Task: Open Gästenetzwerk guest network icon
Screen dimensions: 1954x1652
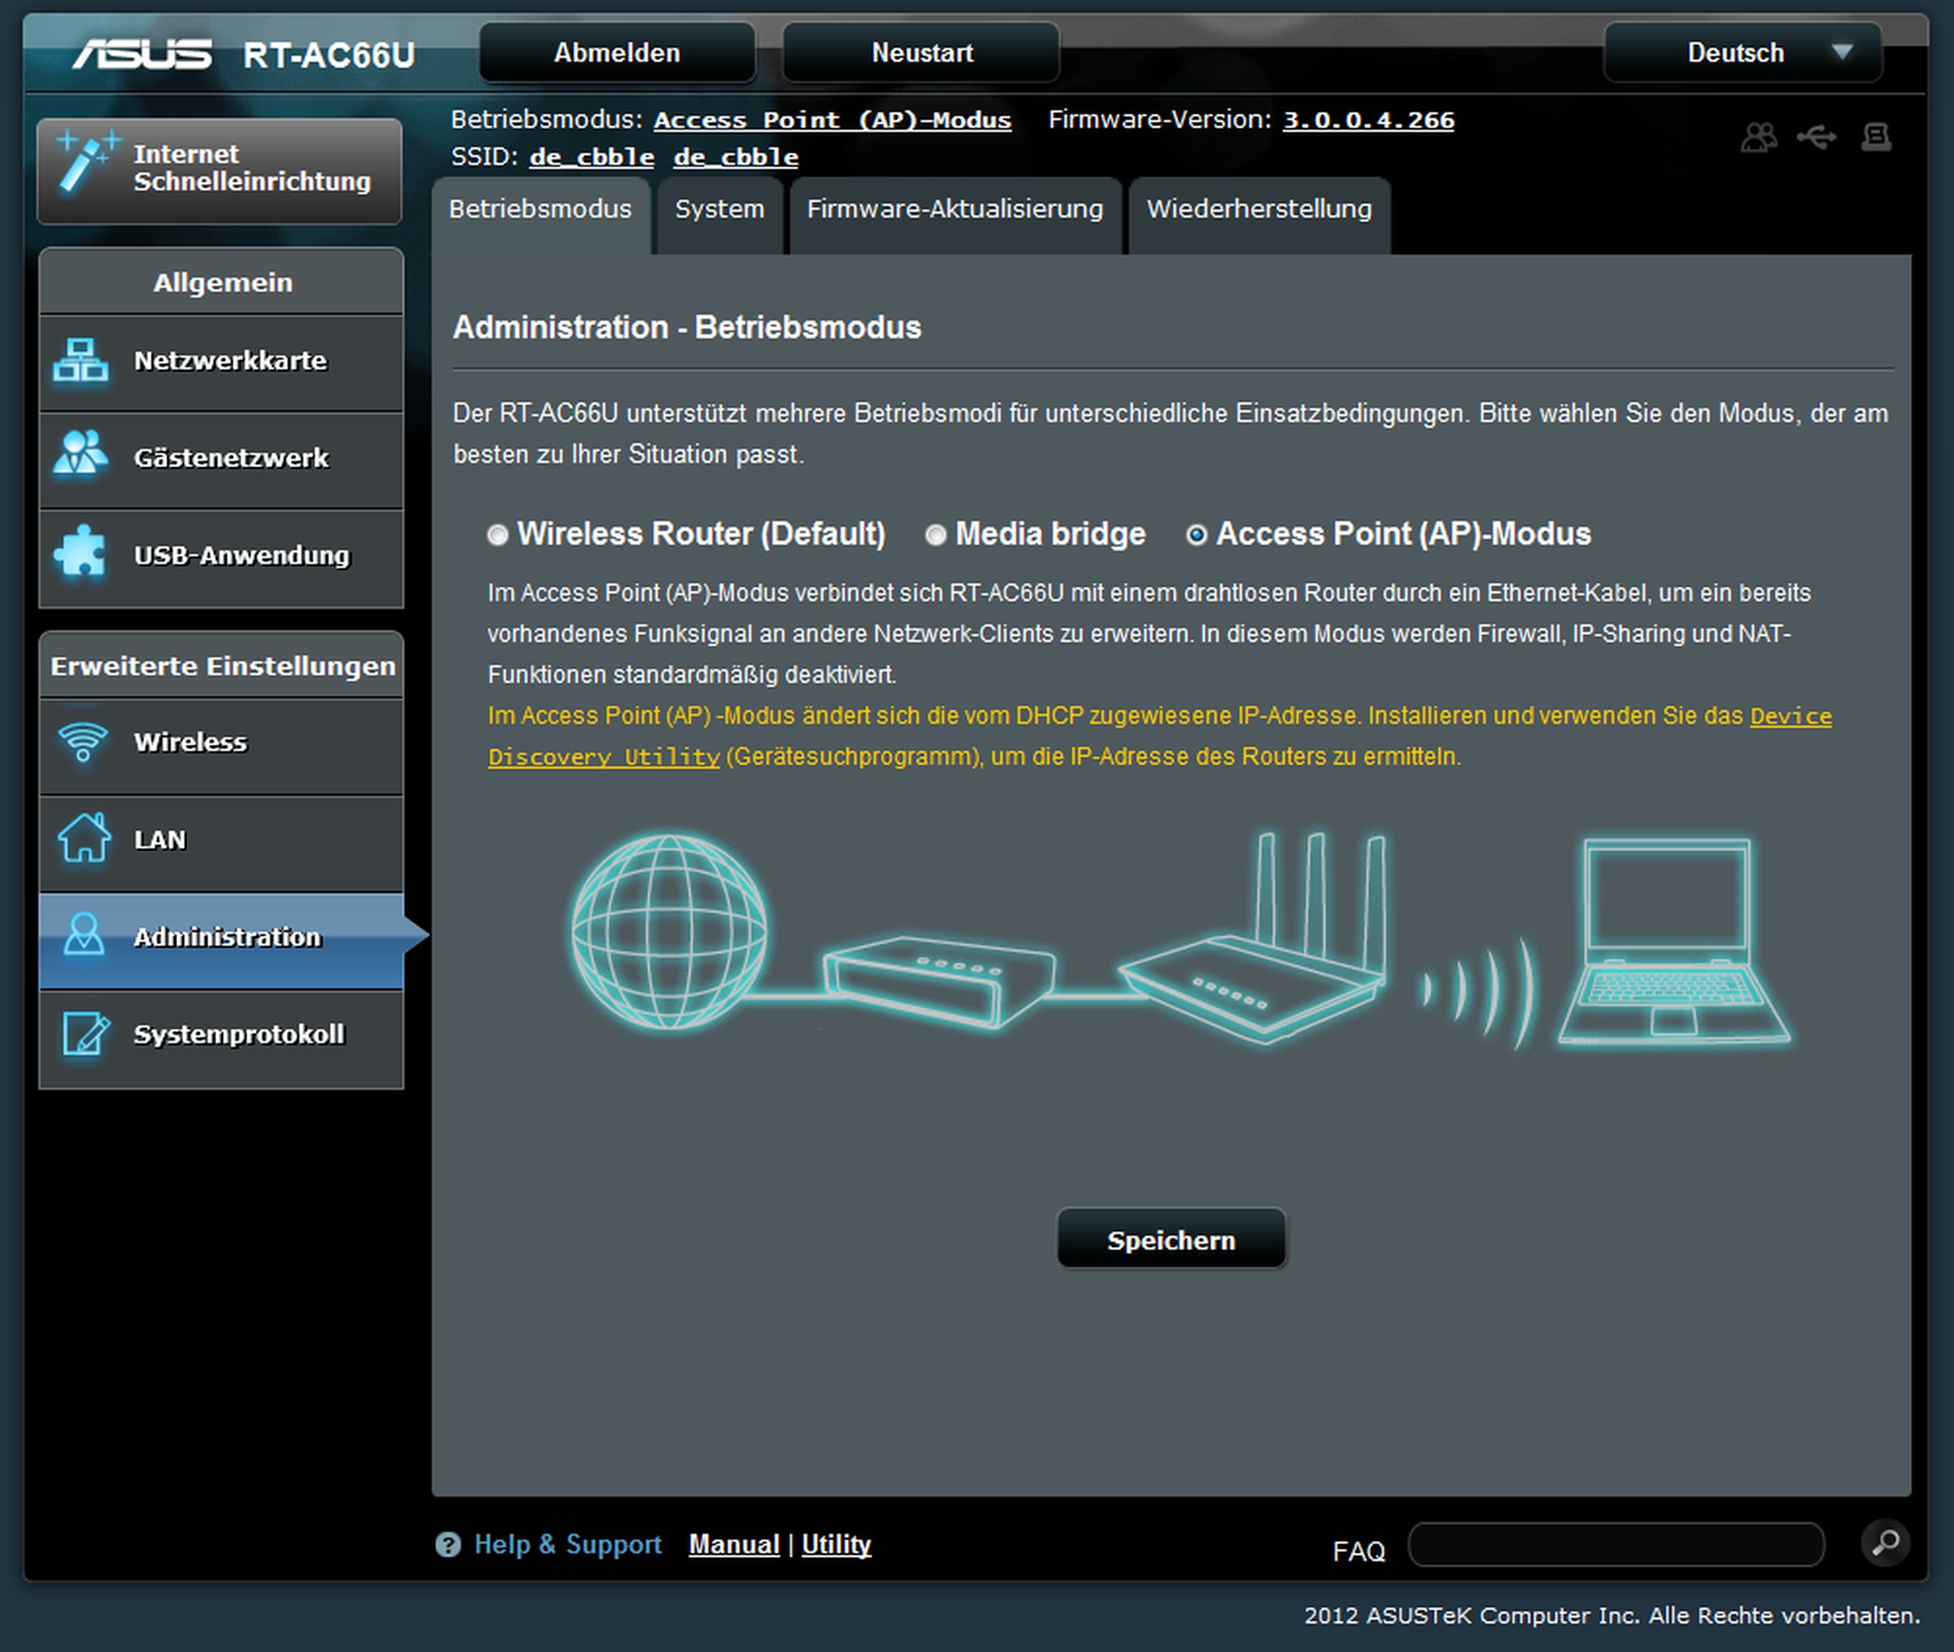Action: click(x=81, y=454)
